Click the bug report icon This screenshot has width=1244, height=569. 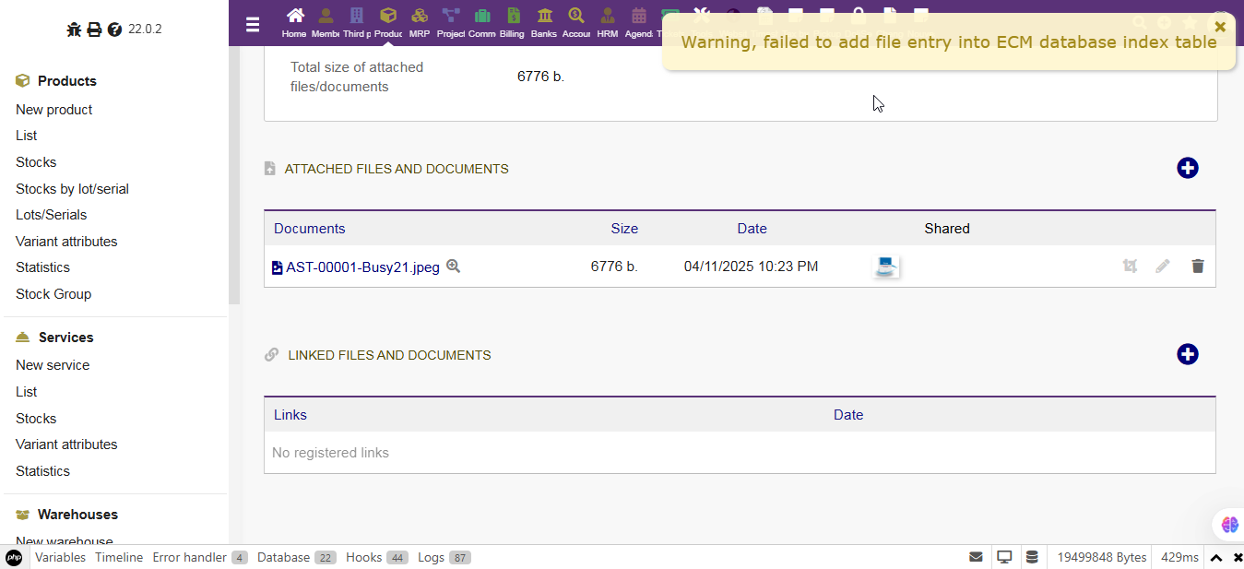tap(74, 30)
